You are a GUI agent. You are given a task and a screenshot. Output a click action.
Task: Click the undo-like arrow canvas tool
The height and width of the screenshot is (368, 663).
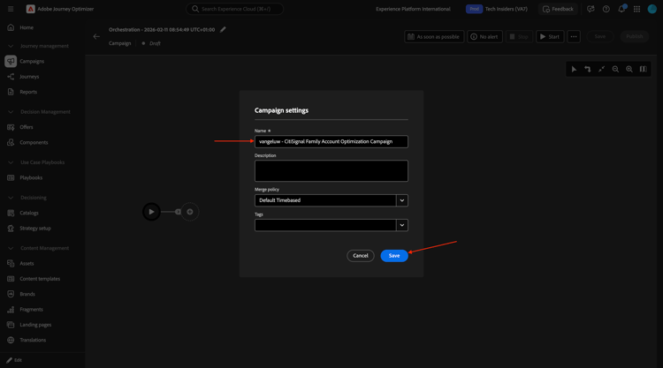[x=588, y=69]
